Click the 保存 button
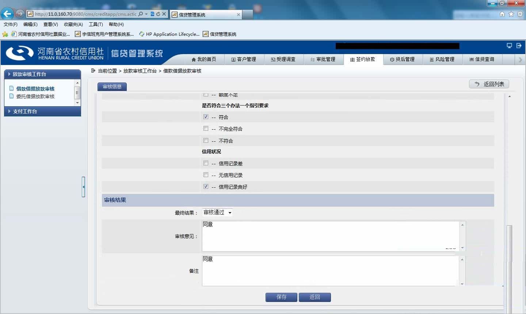The image size is (526, 314). click(x=281, y=297)
